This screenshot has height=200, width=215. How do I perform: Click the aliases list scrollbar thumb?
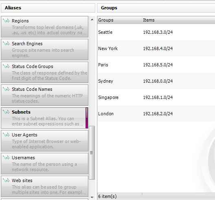(92, 152)
